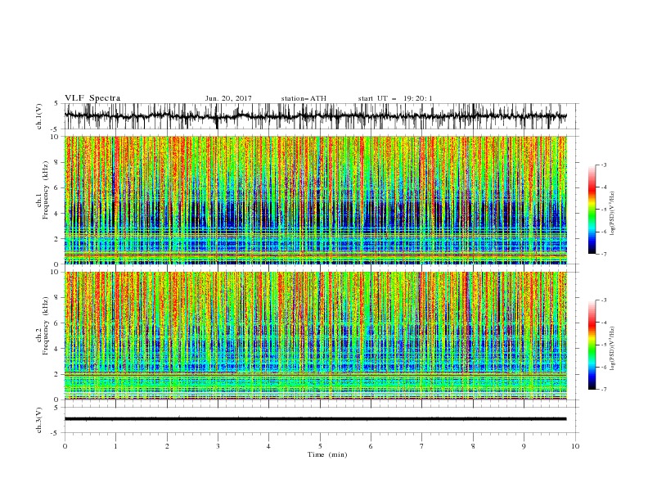
Task: Click the log(PSD) label beside ch.2 color bar
Action: [x=612, y=348]
